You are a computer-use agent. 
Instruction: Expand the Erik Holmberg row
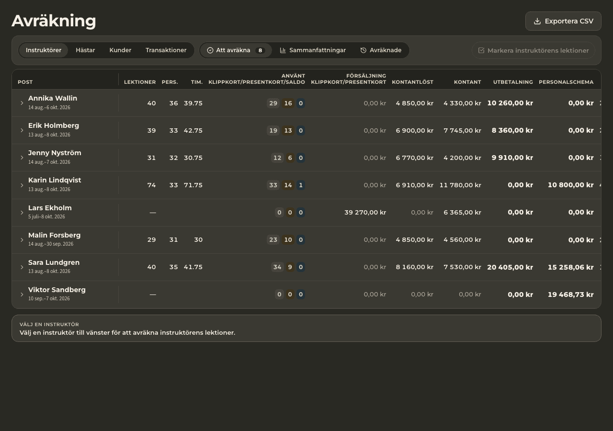point(22,130)
